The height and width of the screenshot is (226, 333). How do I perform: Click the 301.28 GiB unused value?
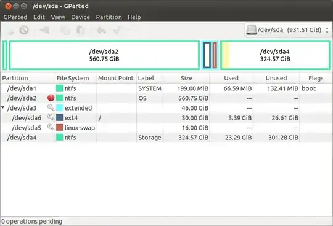pyautogui.click(x=283, y=138)
